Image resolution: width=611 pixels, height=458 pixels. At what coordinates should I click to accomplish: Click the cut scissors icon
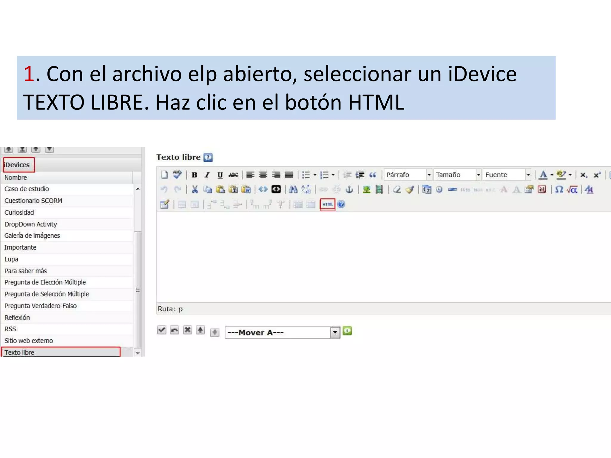point(195,189)
